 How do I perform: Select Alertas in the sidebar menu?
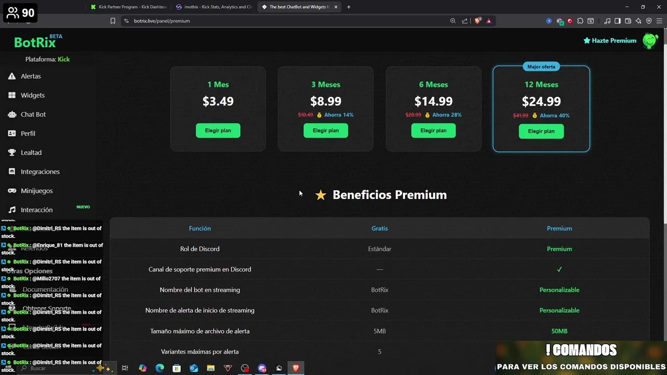[31, 76]
